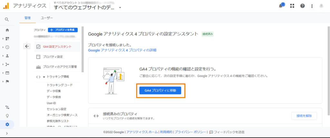Open データ収集 submenu item

[x=54, y=91]
